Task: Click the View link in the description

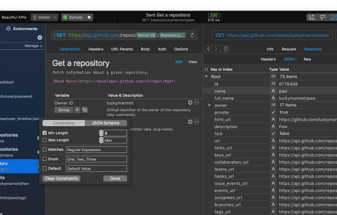Action: (x=193, y=62)
